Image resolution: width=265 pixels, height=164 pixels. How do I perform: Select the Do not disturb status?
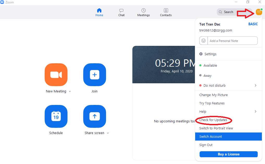(214, 85)
